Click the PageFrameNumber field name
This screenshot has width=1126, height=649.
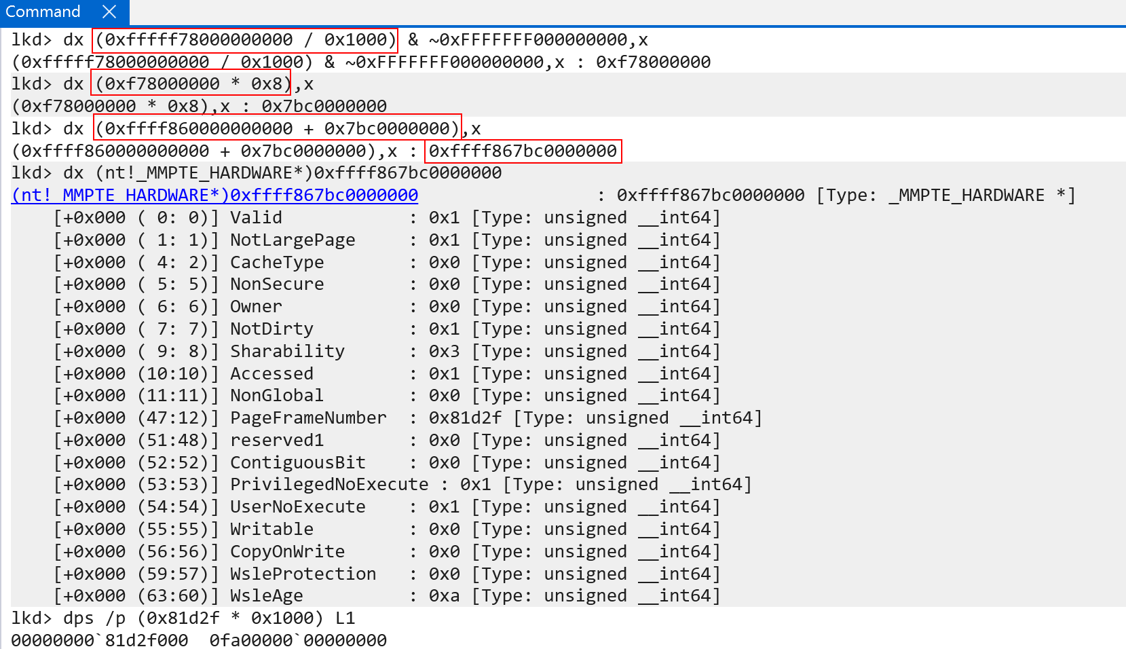(308, 418)
